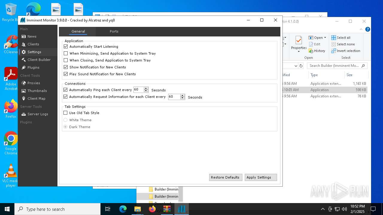Click Apply Settings button

261,177
